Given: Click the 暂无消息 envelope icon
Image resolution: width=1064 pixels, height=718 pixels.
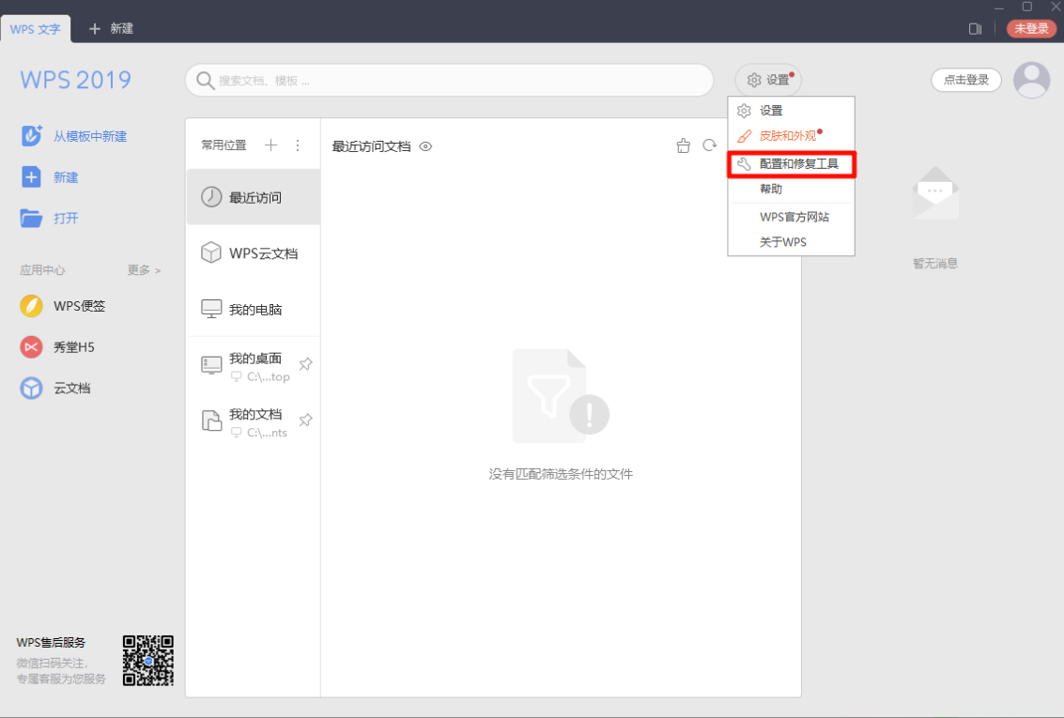Looking at the screenshot, I should (935, 192).
